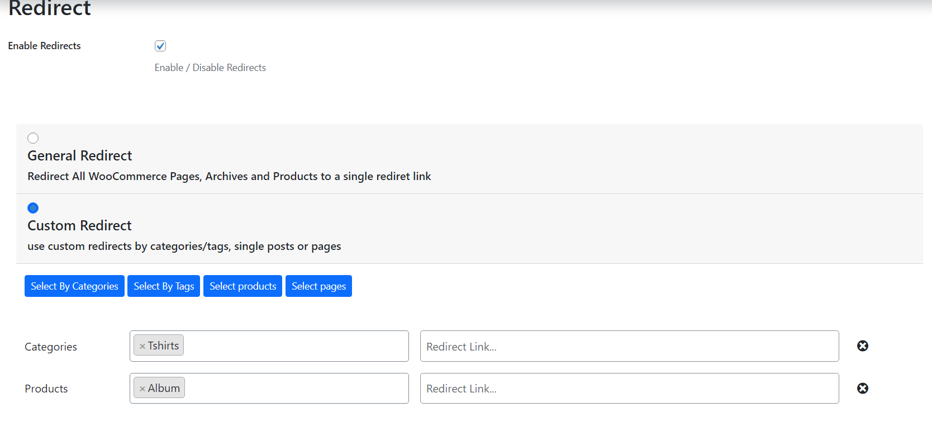
Task: Remove Album tag from Products
Action: pyautogui.click(x=142, y=389)
